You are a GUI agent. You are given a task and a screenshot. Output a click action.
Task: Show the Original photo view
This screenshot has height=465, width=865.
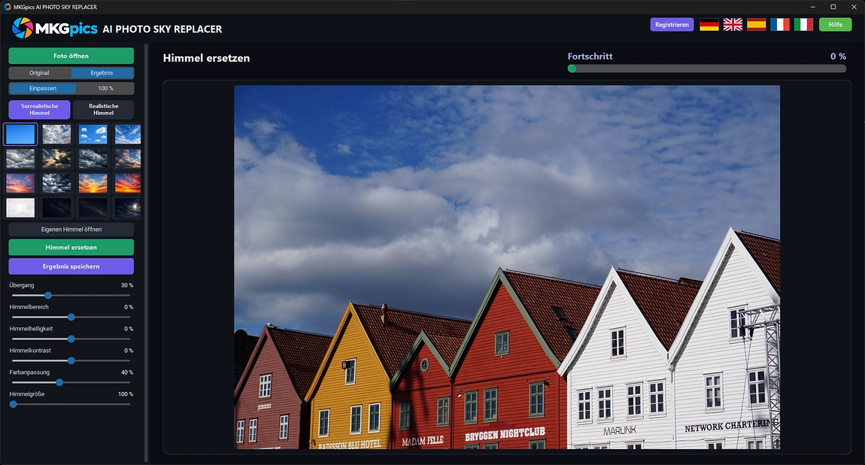pyautogui.click(x=39, y=73)
